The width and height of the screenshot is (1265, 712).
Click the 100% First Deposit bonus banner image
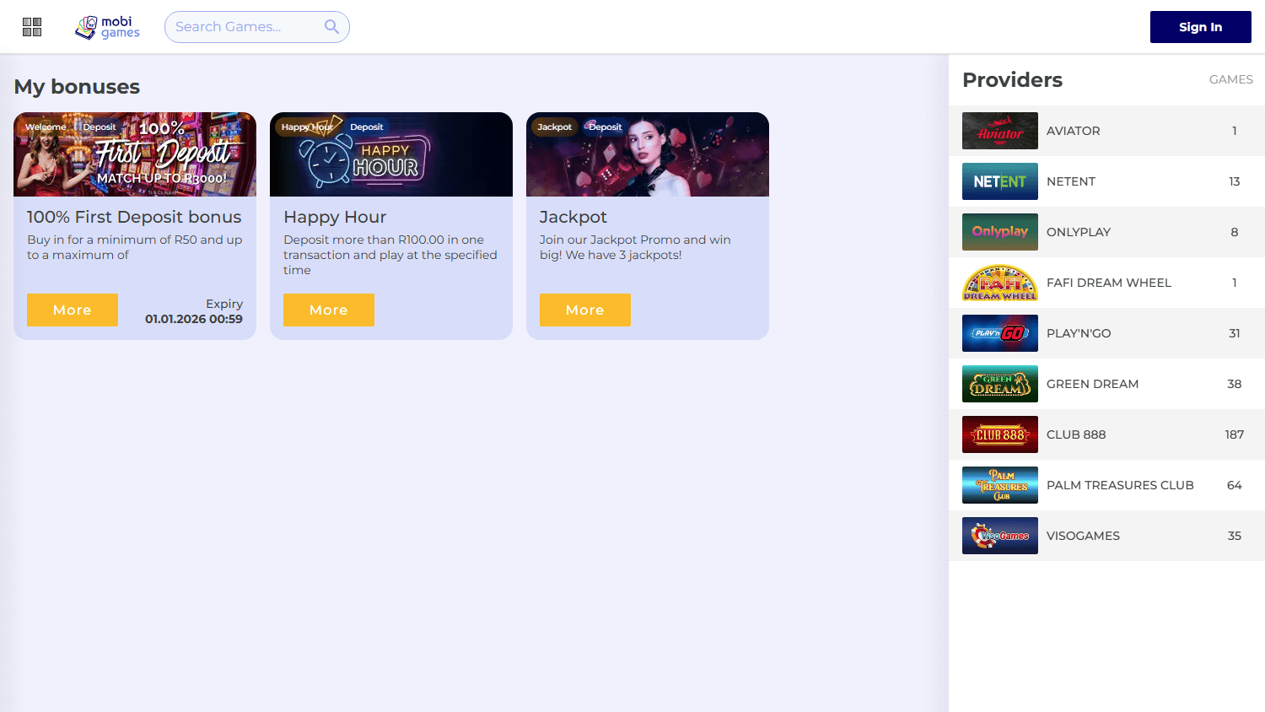(135, 154)
